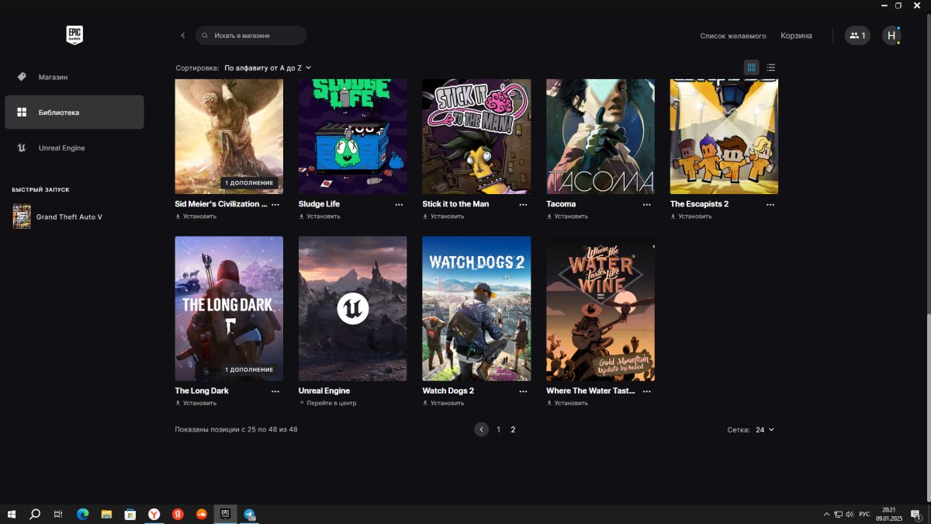
Task: Install Sludge Life
Action: click(x=320, y=217)
